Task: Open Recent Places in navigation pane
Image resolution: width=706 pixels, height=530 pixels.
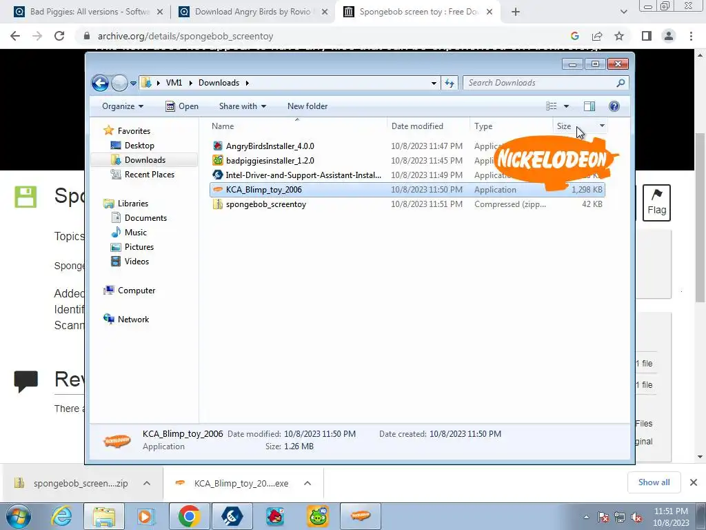Action: click(x=150, y=175)
